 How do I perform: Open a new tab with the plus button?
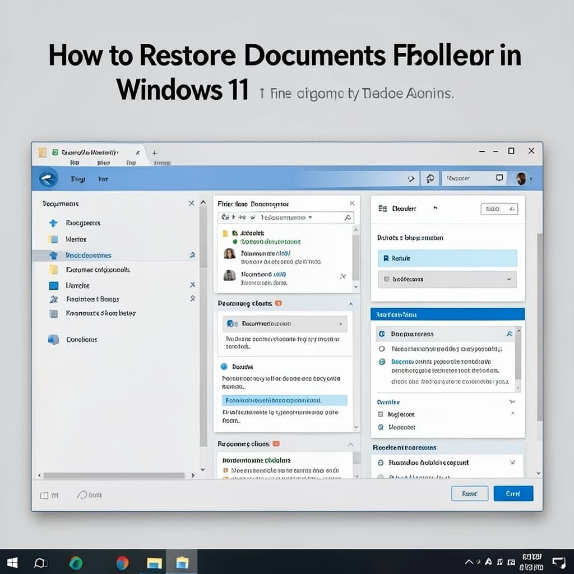[155, 152]
